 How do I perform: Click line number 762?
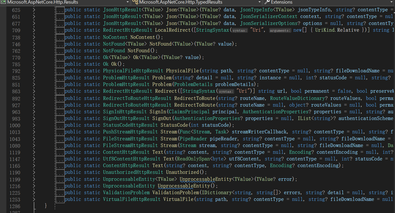pos(16,51)
